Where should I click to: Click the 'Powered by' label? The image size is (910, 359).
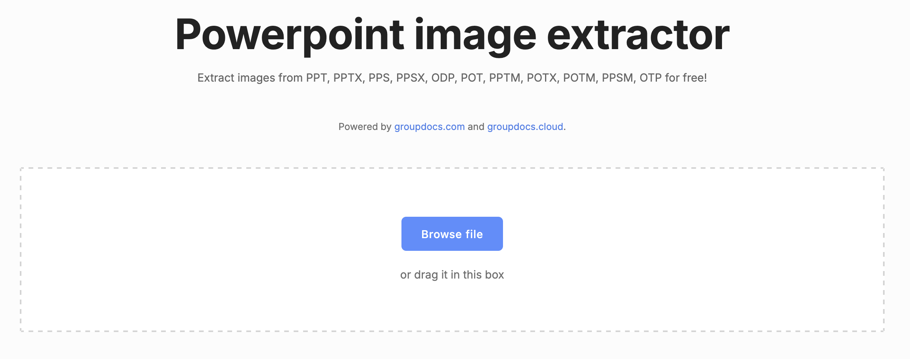(x=365, y=127)
